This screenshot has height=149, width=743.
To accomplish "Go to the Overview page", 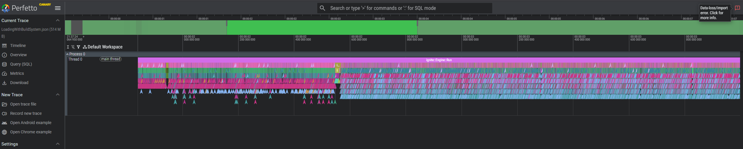I will [x=18, y=55].
